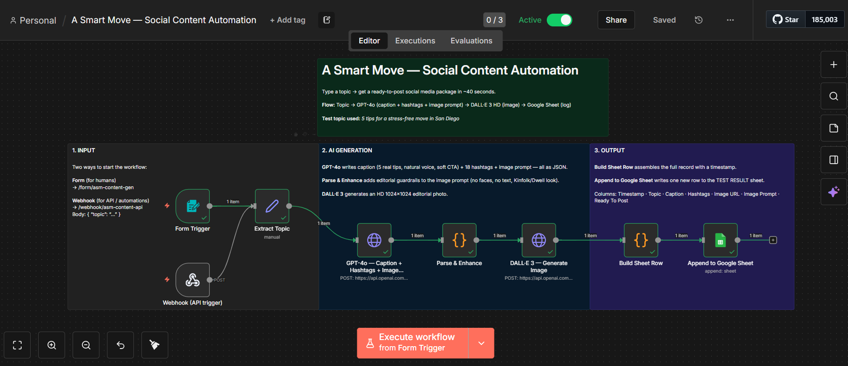
Task: Select the 1. INPUT sticky note heading
Action: (83, 150)
